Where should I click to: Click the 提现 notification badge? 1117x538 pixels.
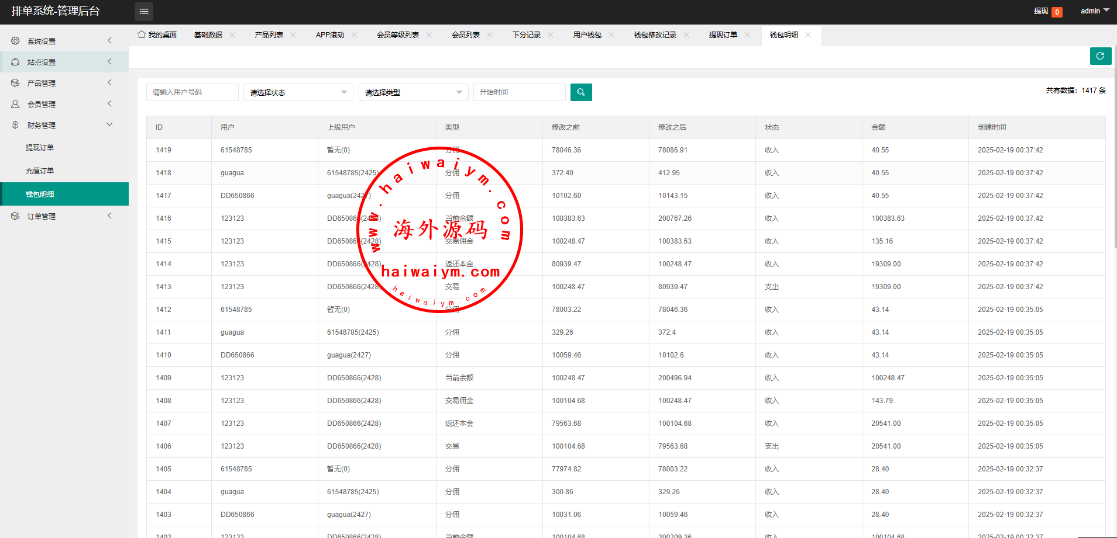(x=1057, y=12)
